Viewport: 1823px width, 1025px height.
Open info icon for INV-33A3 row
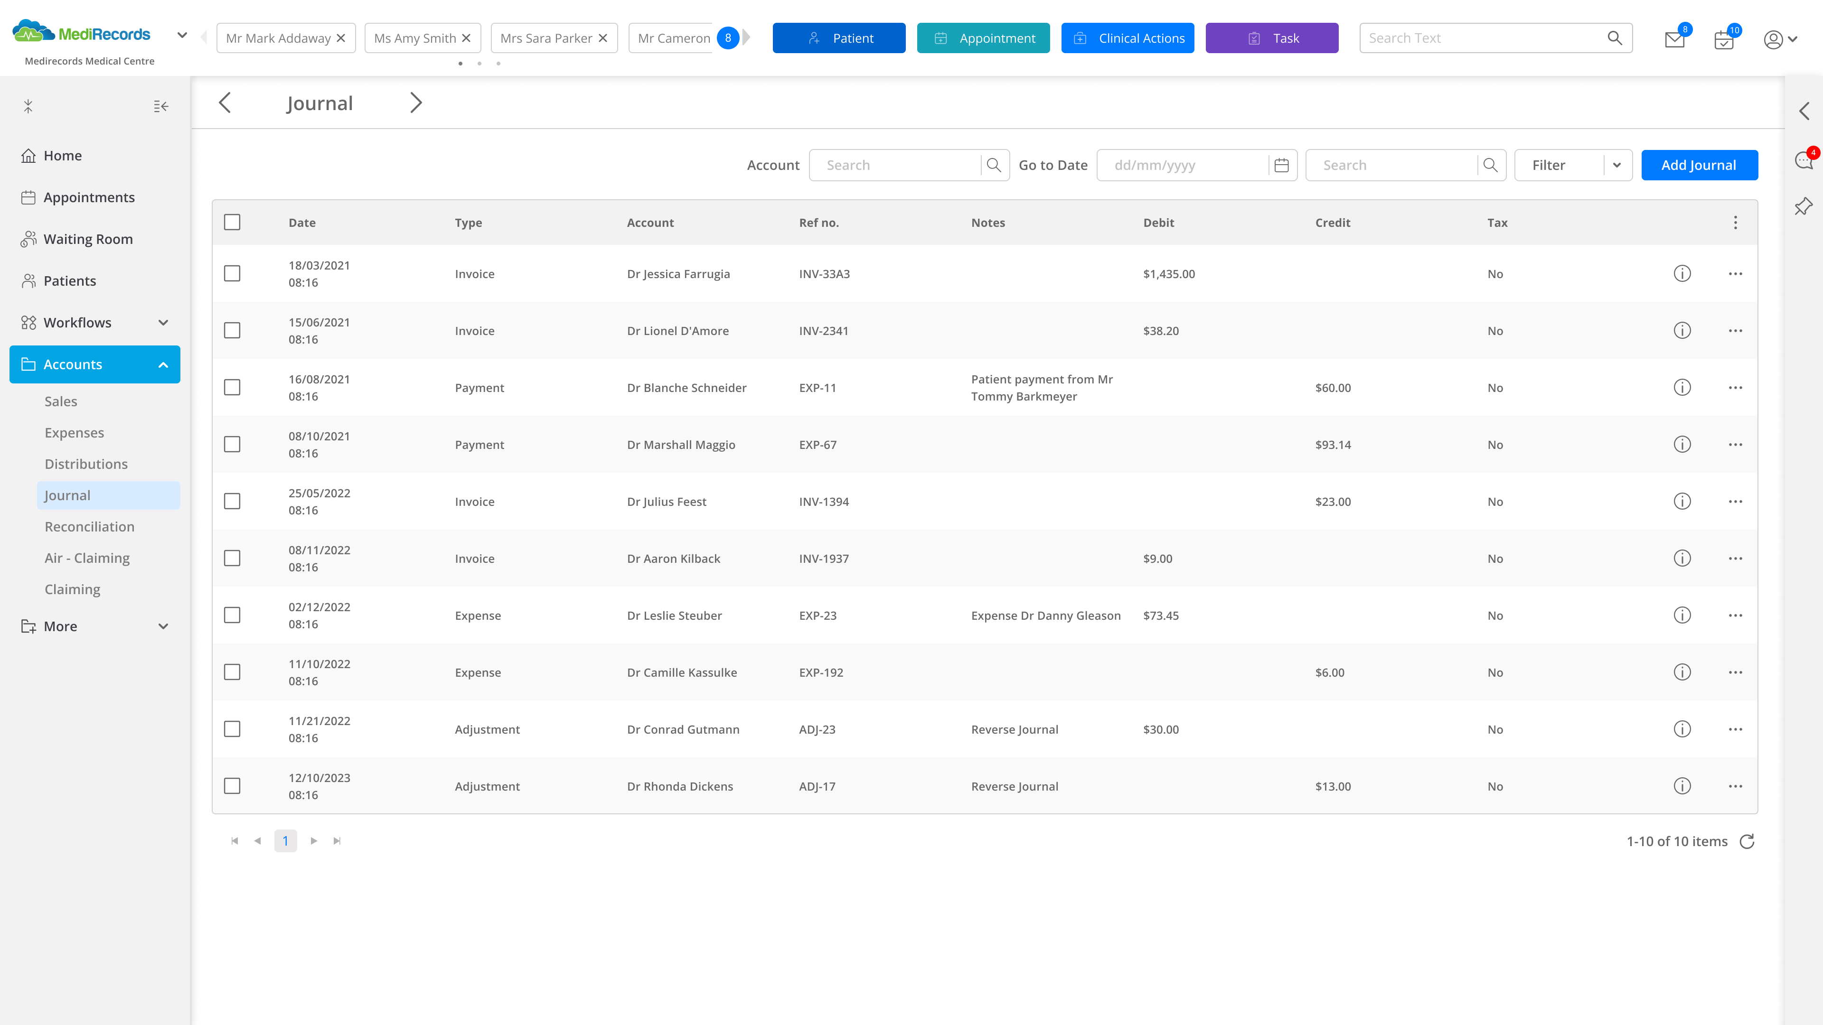point(1682,274)
